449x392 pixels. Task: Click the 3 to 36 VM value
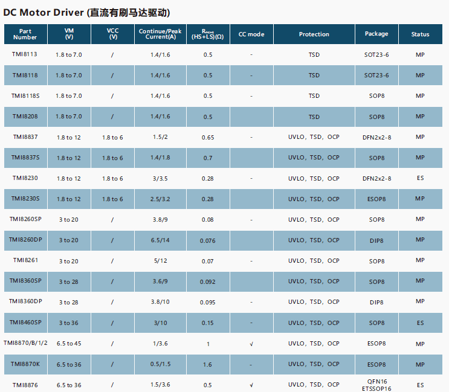coord(69,323)
